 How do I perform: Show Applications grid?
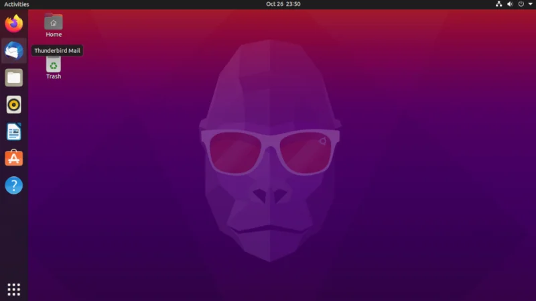(13, 290)
